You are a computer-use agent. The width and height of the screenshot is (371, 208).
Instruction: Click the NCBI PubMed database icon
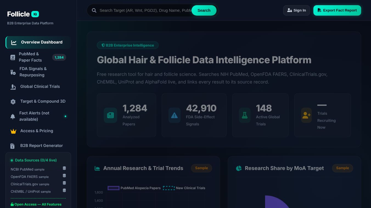click(x=64, y=168)
